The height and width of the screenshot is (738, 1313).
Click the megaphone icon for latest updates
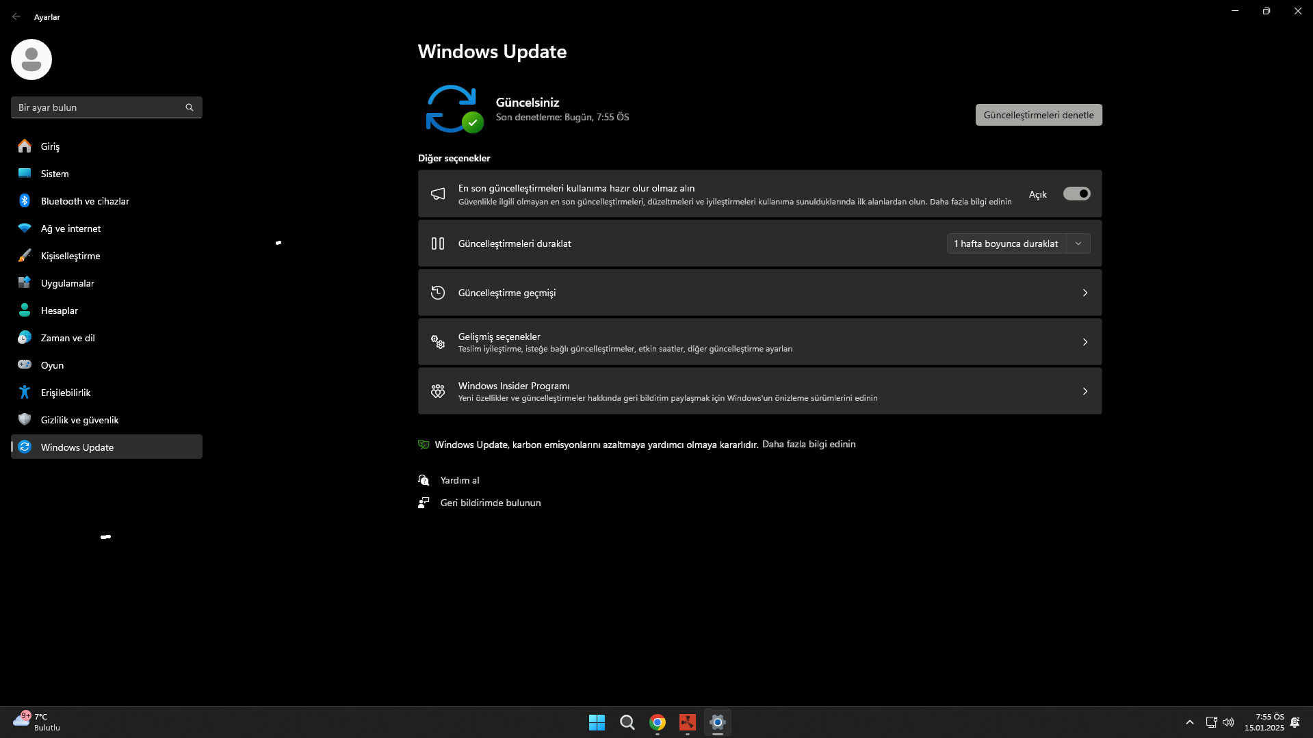click(x=438, y=194)
